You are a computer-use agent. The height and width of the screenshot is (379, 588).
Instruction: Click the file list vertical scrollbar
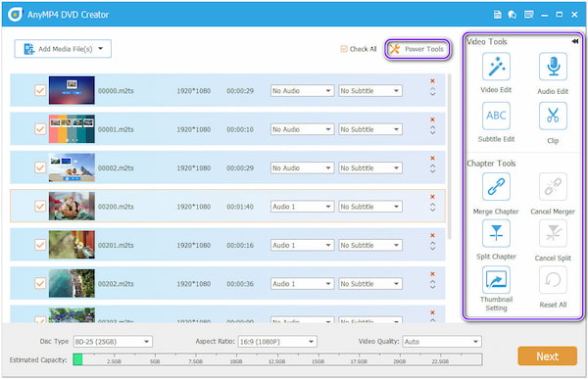click(449, 157)
